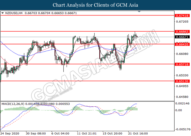The image size is (191, 136).
Task: Click the 0.66080 price axis value
Action: [182, 54]
